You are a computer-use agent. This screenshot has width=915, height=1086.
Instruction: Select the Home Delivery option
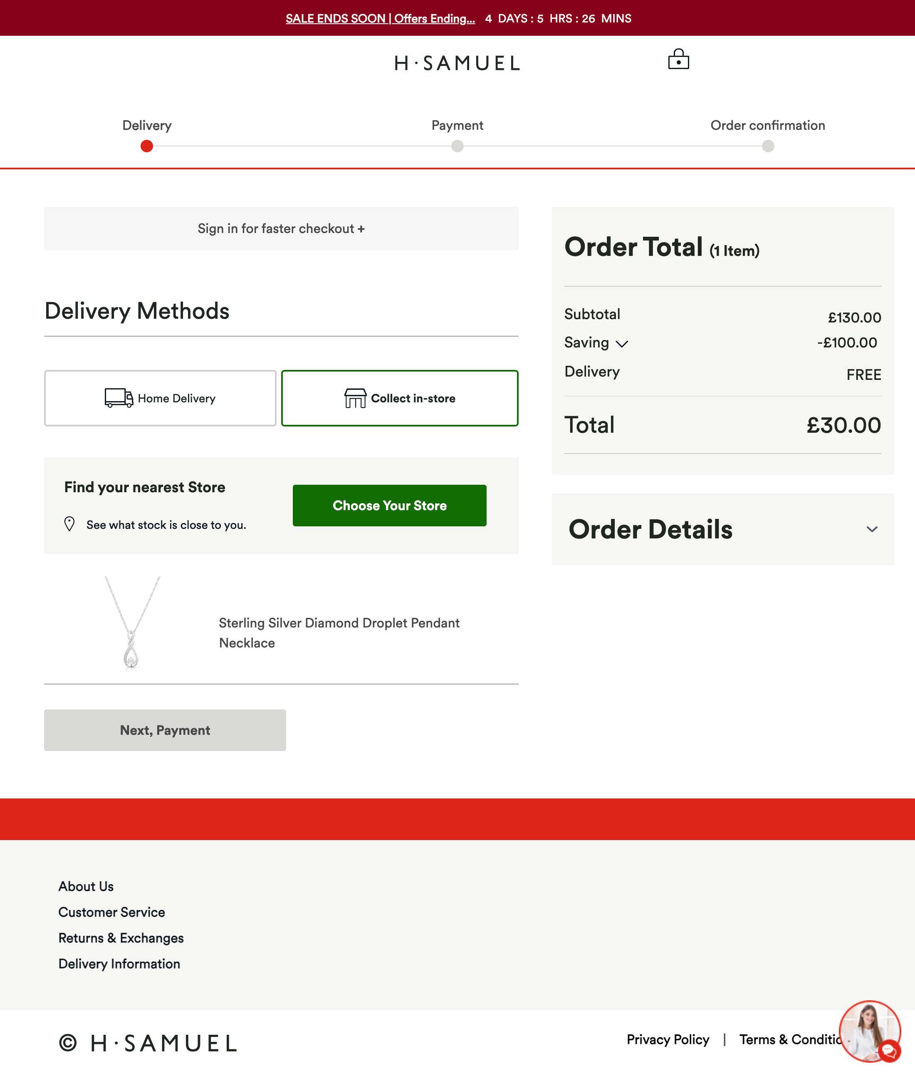160,398
